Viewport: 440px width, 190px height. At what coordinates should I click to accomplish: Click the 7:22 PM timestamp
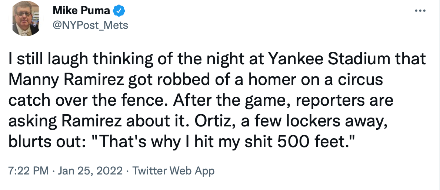pyautogui.click(x=28, y=171)
